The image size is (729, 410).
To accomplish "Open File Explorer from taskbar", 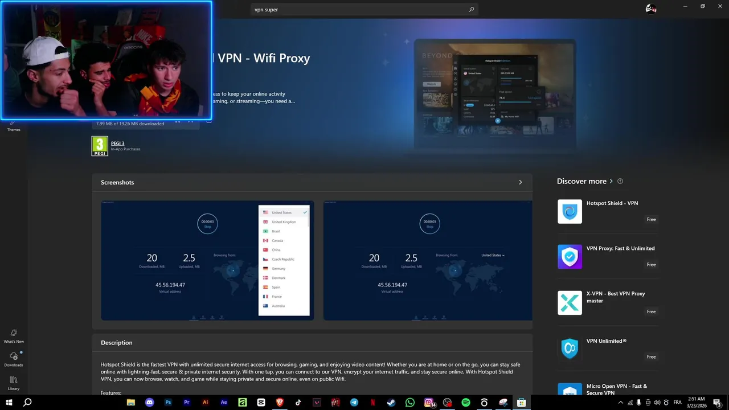I will coord(131,403).
